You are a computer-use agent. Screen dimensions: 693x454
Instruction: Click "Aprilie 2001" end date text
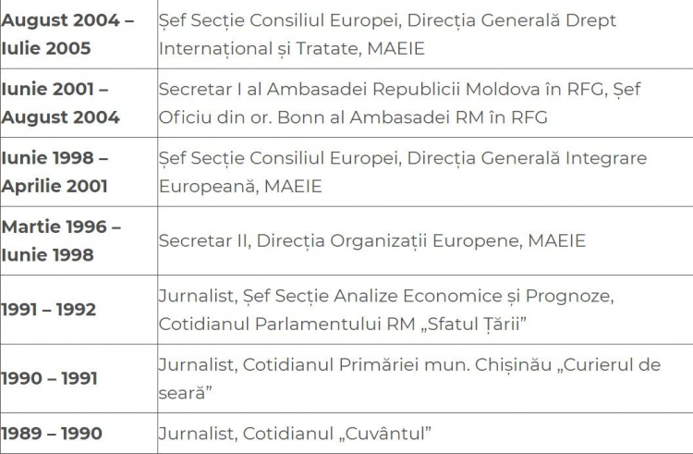(55, 187)
